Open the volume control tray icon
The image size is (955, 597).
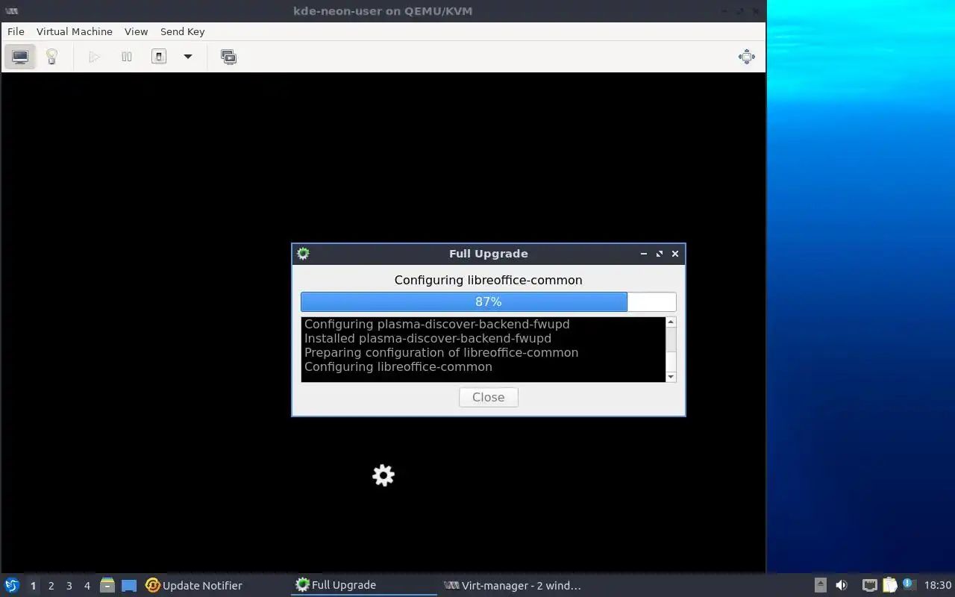coord(842,585)
